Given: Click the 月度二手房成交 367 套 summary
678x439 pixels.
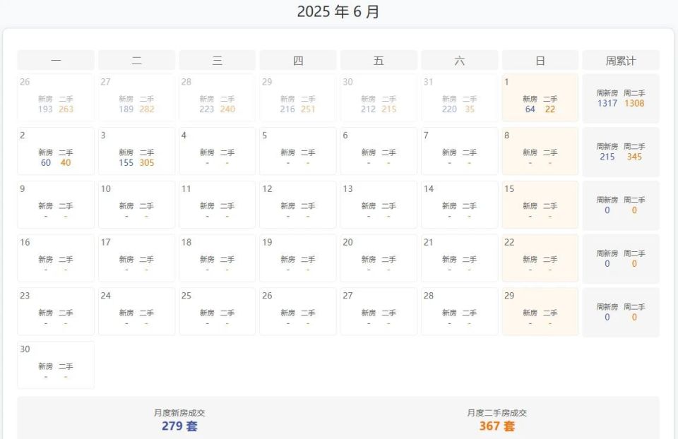Looking at the screenshot, I should tap(496, 421).
